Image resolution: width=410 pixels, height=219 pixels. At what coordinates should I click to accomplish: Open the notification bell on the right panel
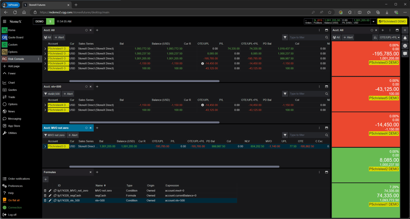(405, 38)
